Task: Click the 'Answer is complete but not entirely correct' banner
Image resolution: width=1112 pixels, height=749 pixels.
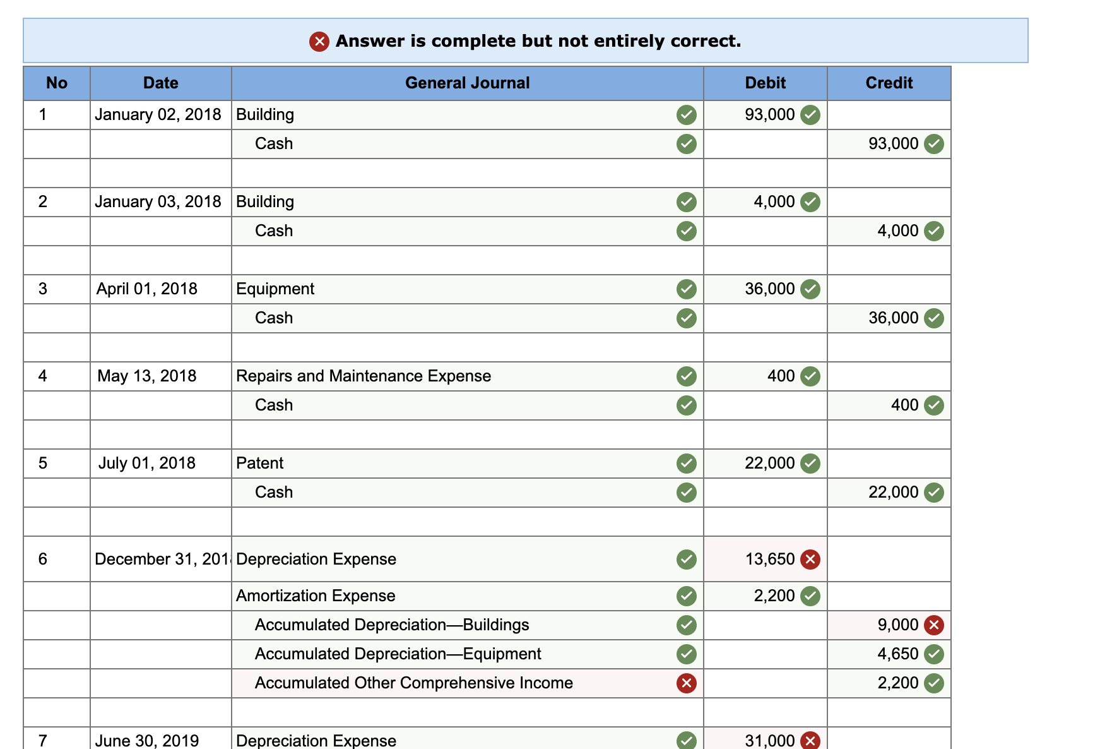Action: click(526, 41)
